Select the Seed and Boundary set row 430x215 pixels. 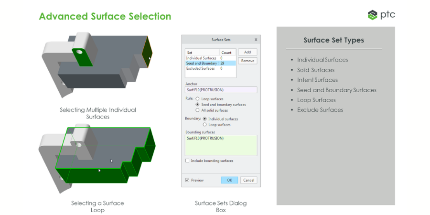(202, 63)
